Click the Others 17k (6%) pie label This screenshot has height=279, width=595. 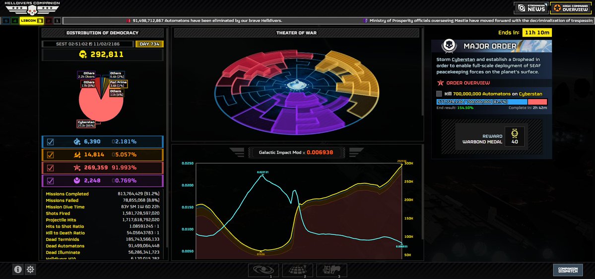pos(89,84)
